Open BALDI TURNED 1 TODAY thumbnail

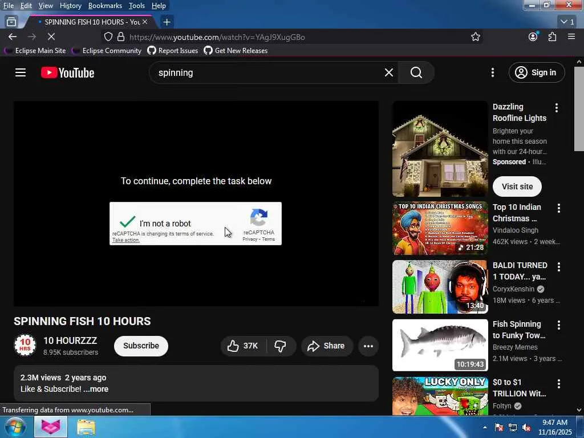[x=440, y=287]
